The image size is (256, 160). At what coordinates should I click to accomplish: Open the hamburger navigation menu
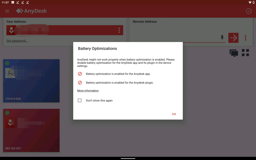7,11
